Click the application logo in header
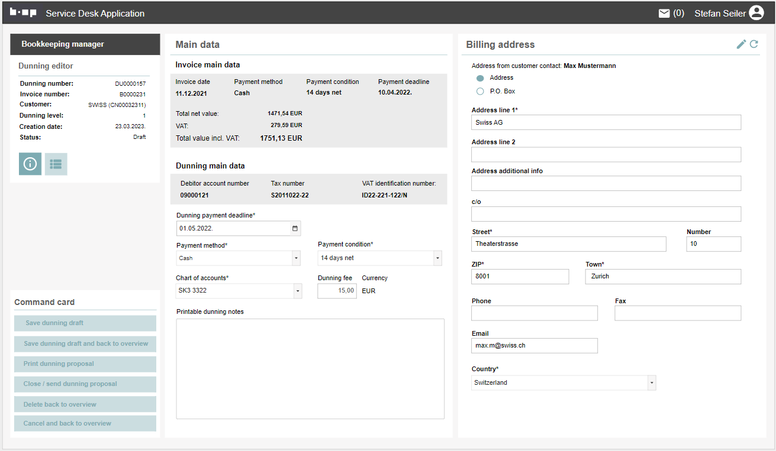This screenshot has height=451, width=776. pyautogui.click(x=23, y=13)
